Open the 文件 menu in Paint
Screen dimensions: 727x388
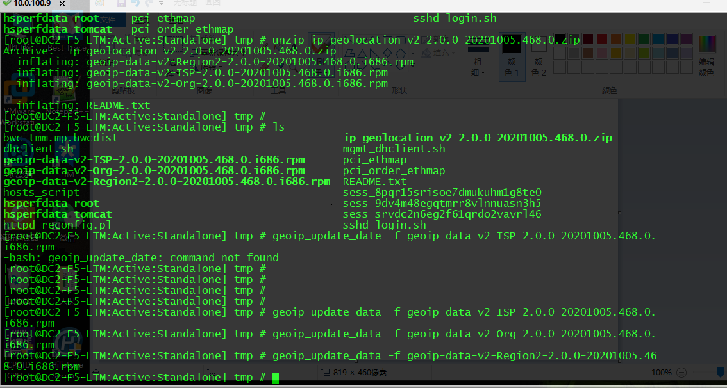[x=108, y=19]
